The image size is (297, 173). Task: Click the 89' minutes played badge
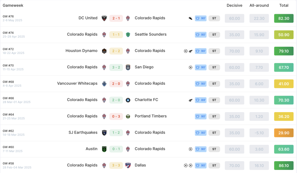(x=201, y=100)
